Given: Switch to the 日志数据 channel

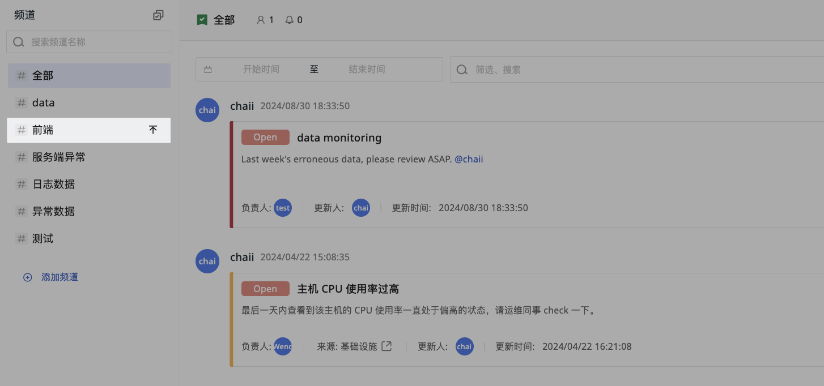Looking at the screenshot, I should [89, 184].
